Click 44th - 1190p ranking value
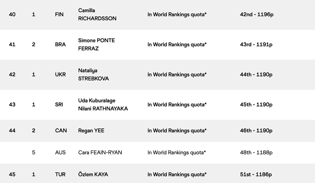This screenshot has width=315, height=183. pyautogui.click(x=256, y=75)
